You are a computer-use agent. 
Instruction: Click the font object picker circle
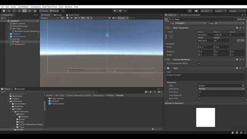(x=243, y=86)
